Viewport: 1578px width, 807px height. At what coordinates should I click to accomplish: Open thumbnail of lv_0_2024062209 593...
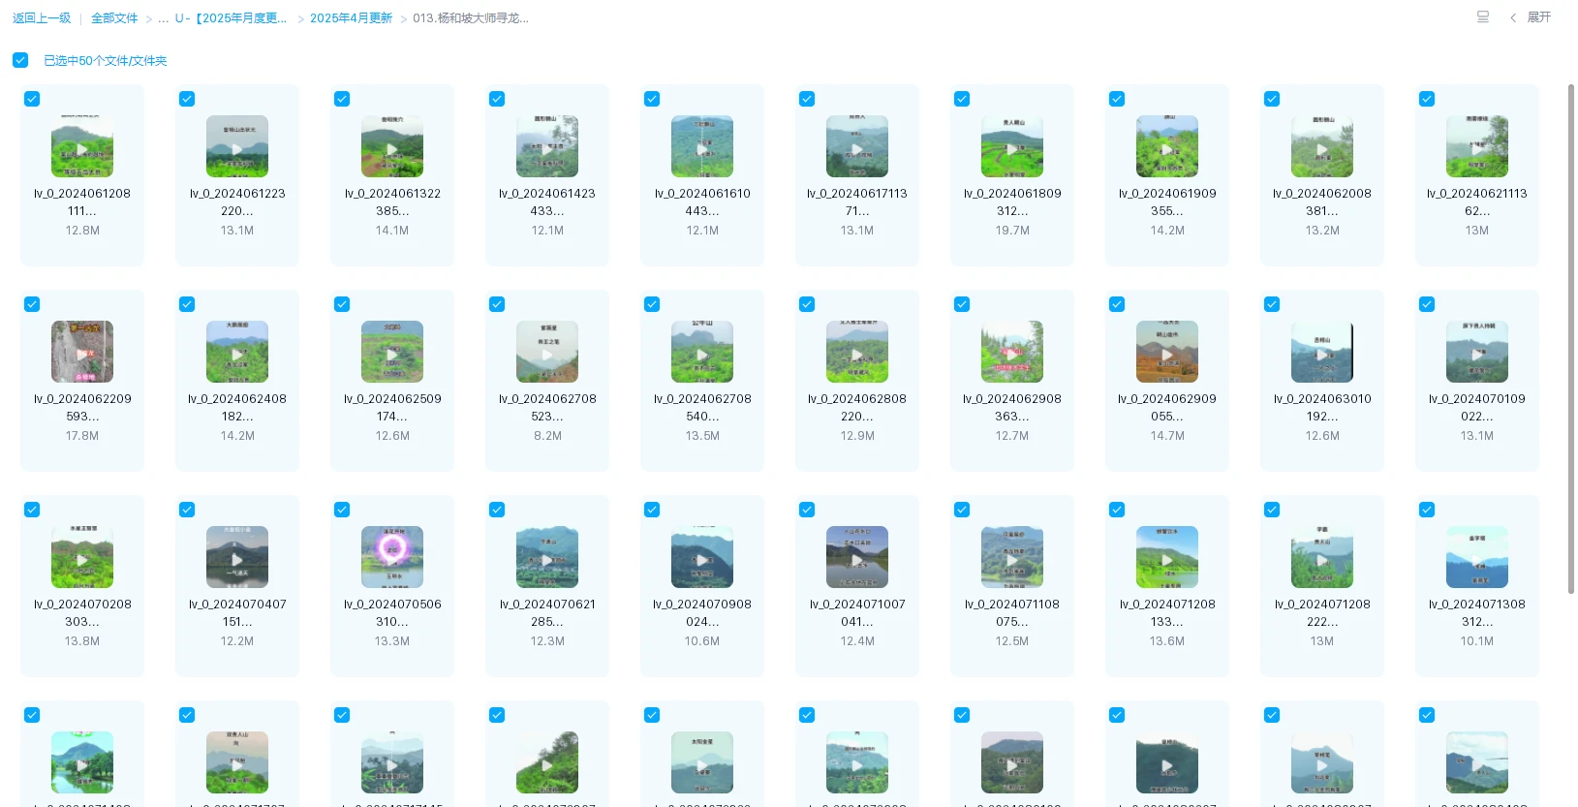[x=82, y=352]
